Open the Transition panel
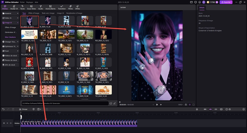Image resolution: width=247 pixels, height=133 pixels. click(62, 7)
